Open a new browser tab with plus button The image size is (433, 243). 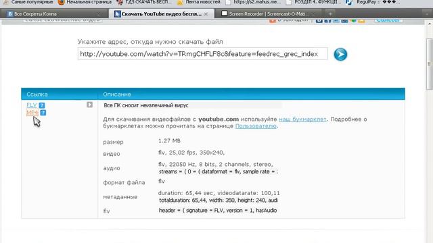click(x=330, y=13)
